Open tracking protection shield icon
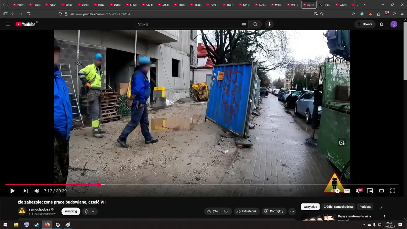 pos(60,14)
